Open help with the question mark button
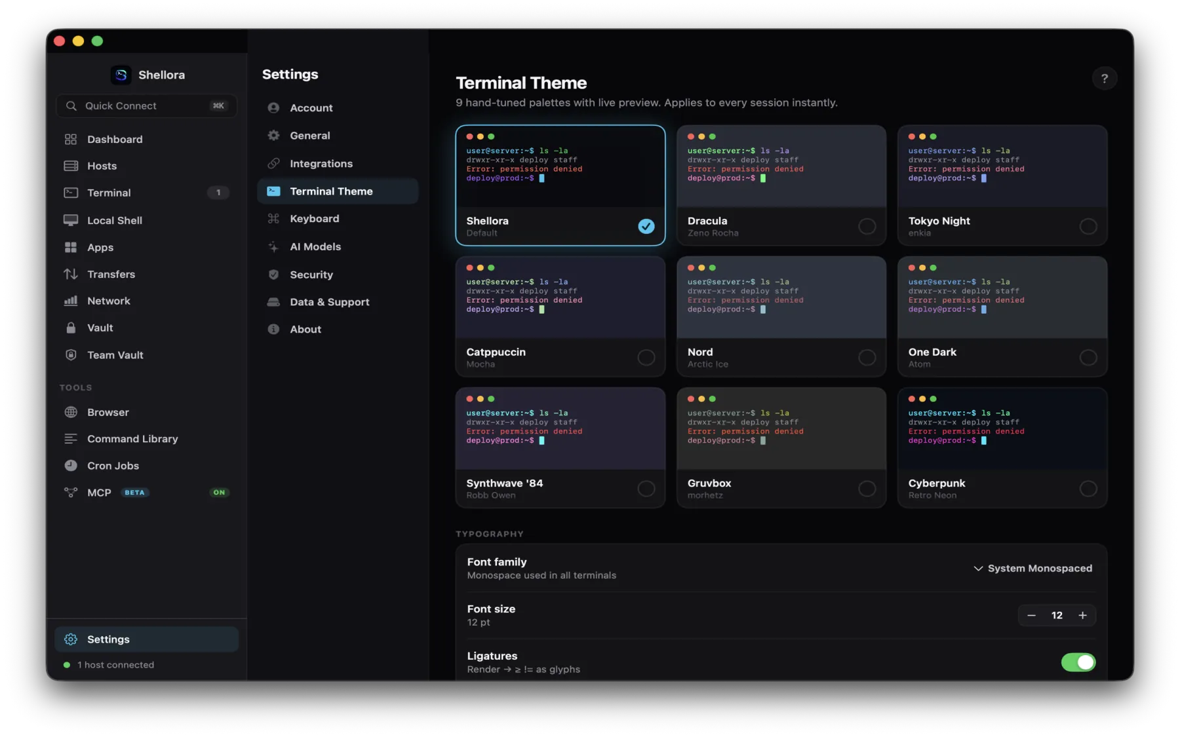This screenshot has width=1180, height=737. [1104, 79]
